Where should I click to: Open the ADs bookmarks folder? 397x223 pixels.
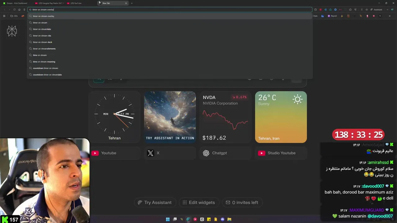point(14,16)
